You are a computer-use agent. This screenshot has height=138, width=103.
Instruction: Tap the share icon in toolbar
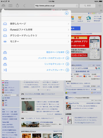(17, 5)
